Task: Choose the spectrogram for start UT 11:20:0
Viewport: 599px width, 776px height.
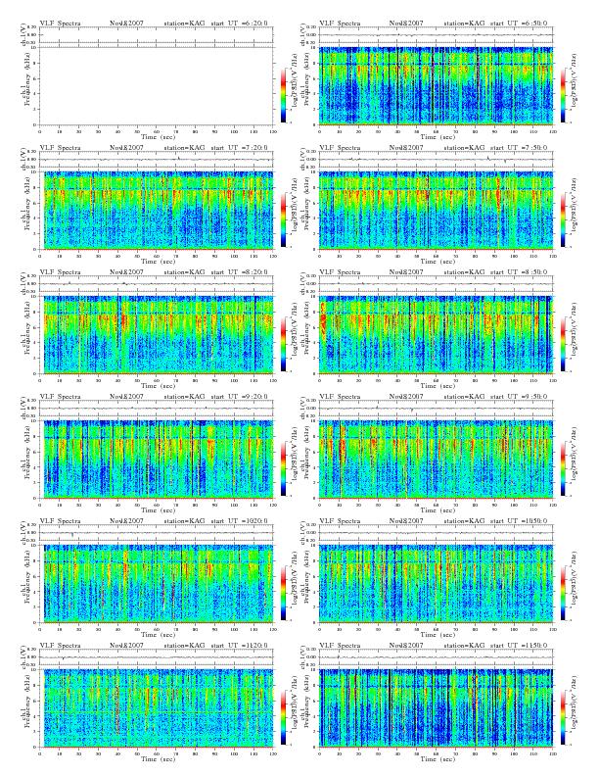Action: [x=157, y=708]
